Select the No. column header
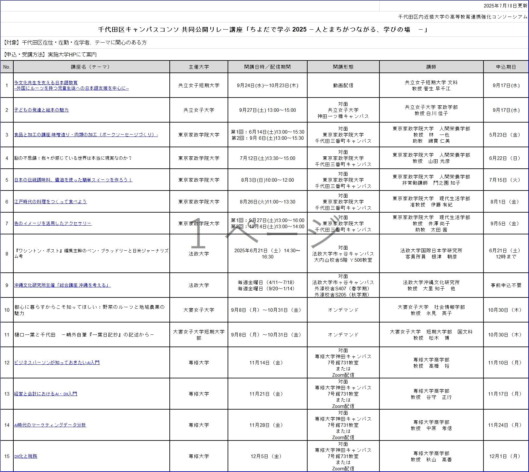The image size is (529, 472). pos(7,67)
